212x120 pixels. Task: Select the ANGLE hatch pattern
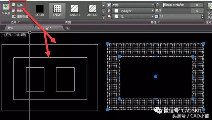point(57,11)
